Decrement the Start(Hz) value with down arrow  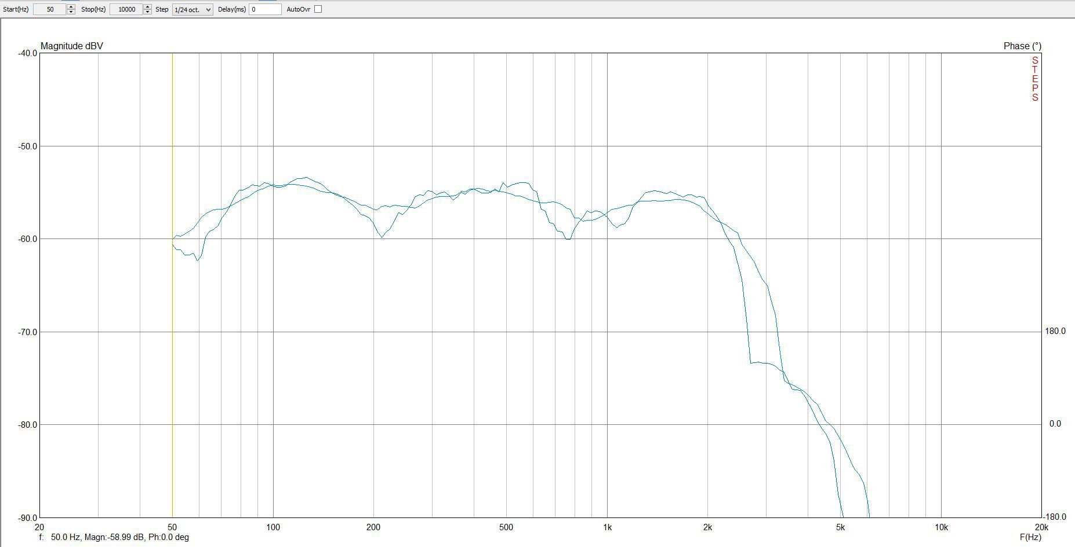71,12
